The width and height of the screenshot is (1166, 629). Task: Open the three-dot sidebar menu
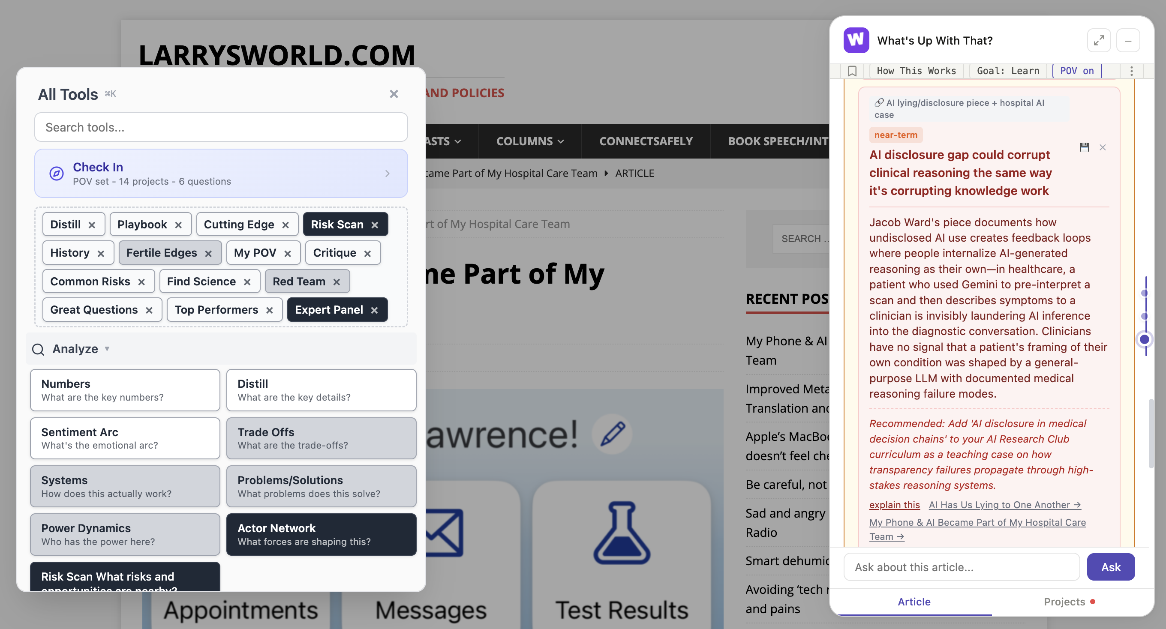tap(1131, 71)
